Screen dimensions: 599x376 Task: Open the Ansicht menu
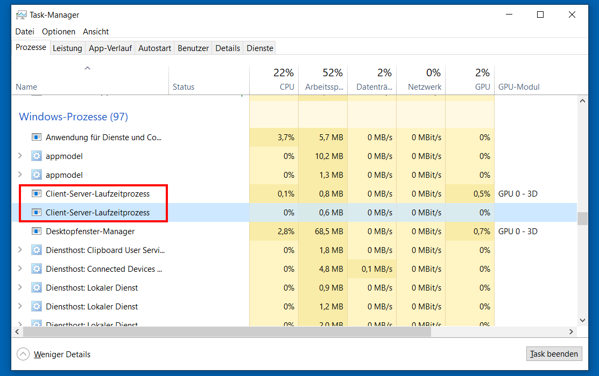point(96,32)
